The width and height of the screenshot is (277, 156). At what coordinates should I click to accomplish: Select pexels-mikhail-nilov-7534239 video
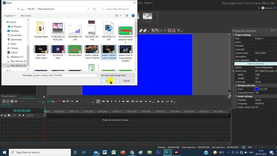tap(92, 52)
